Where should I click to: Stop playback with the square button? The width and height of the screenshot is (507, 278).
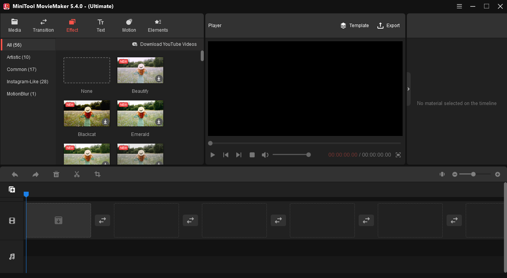click(252, 155)
